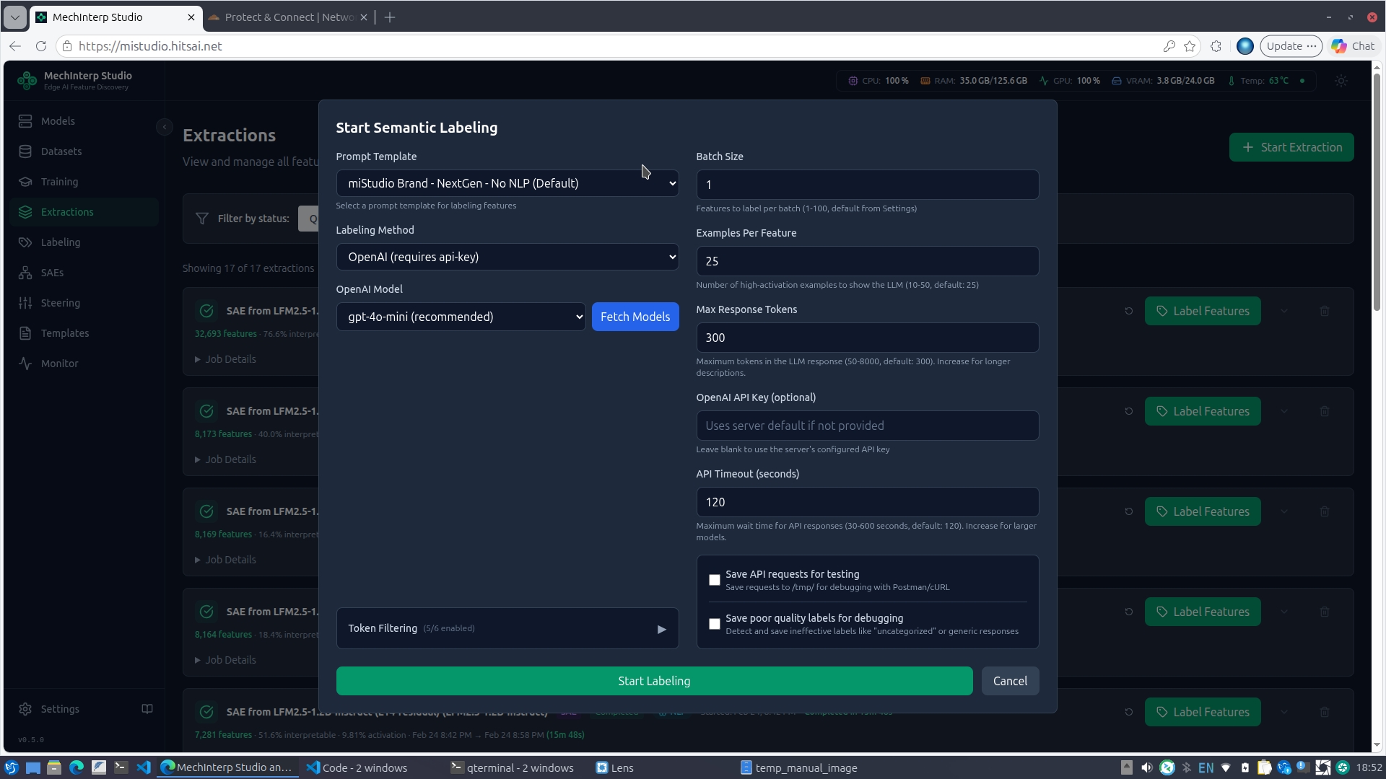Screen dimensions: 1386x779
Task: Switch to Protect & Connect browser tab
Action: [288, 17]
